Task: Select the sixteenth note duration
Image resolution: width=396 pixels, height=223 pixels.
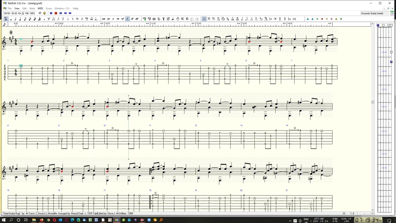Action: (x=30, y=19)
